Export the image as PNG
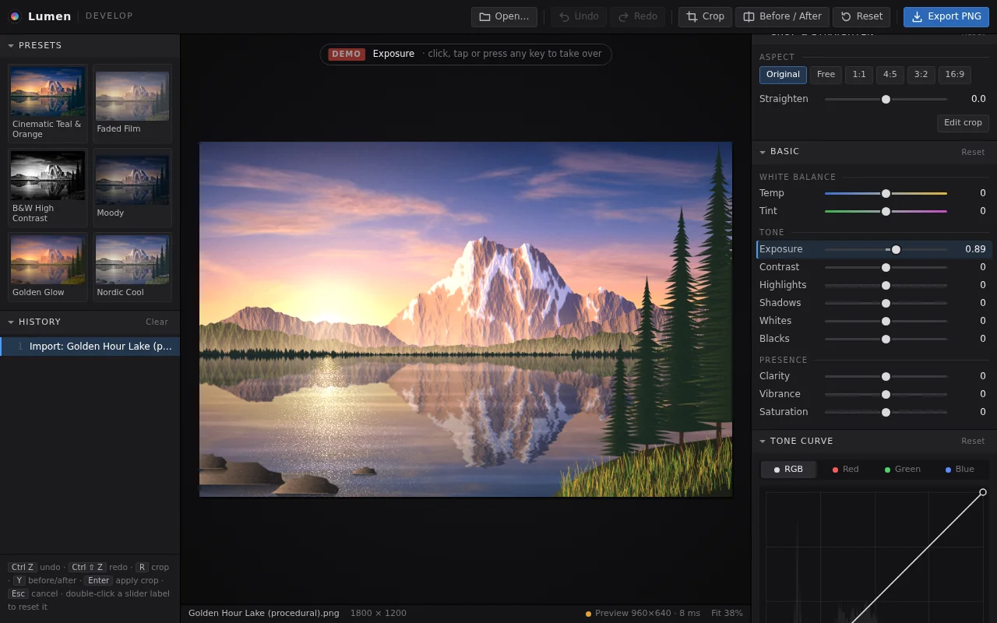The width and height of the screenshot is (997, 623). coord(946,16)
